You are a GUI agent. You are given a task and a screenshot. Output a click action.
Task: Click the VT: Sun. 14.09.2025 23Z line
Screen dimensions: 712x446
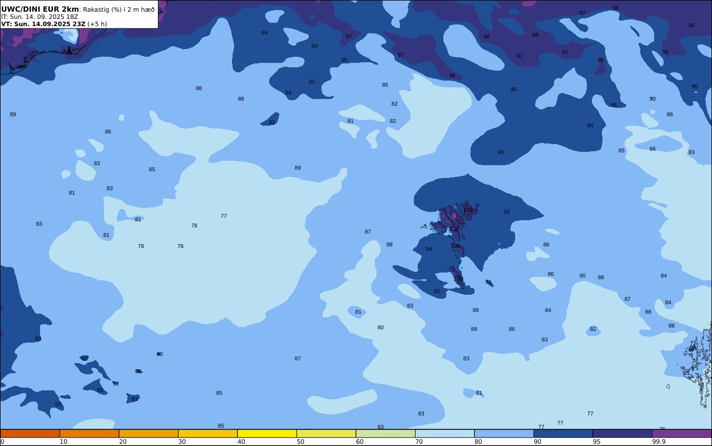point(43,24)
